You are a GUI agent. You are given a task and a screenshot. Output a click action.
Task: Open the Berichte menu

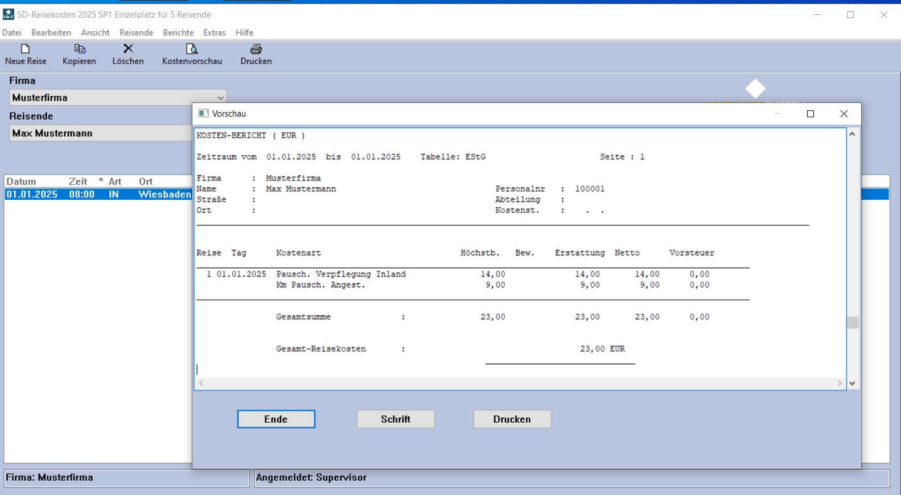tap(178, 32)
